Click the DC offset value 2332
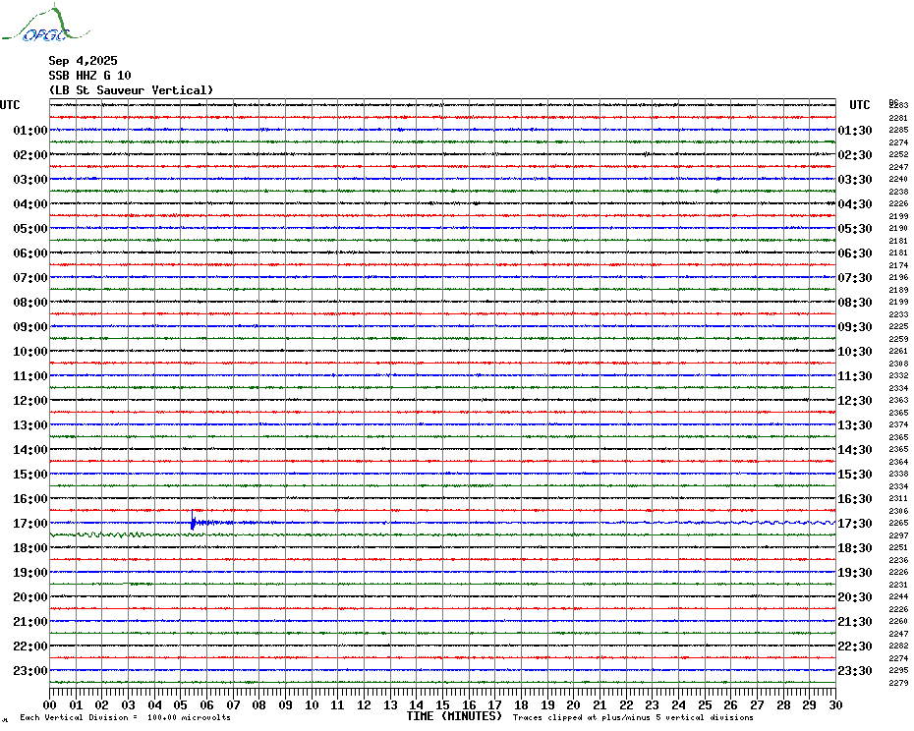The width and height of the screenshot is (914, 731). tap(898, 376)
